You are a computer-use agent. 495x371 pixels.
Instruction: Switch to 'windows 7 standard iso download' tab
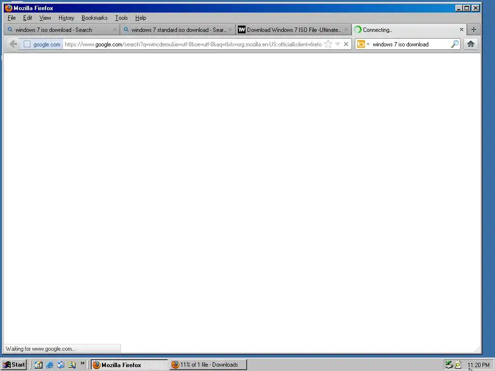tap(177, 29)
